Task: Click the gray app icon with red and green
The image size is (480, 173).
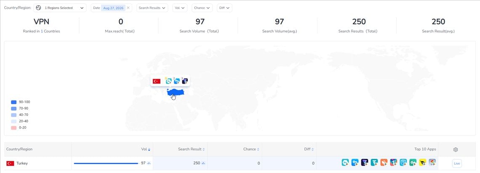Action: tap(432, 163)
